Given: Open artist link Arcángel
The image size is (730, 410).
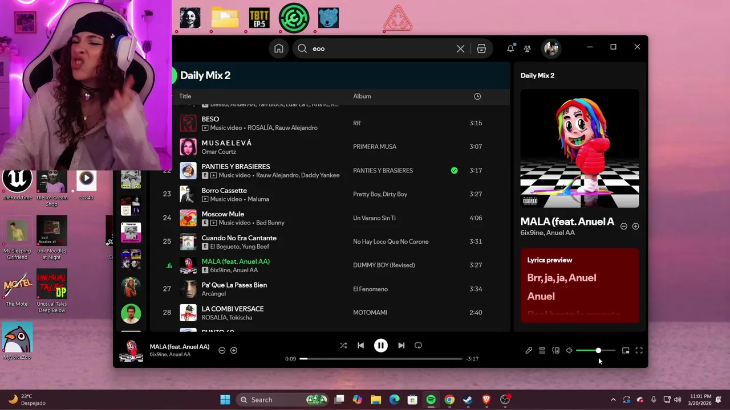Looking at the screenshot, I should [x=214, y=293].
